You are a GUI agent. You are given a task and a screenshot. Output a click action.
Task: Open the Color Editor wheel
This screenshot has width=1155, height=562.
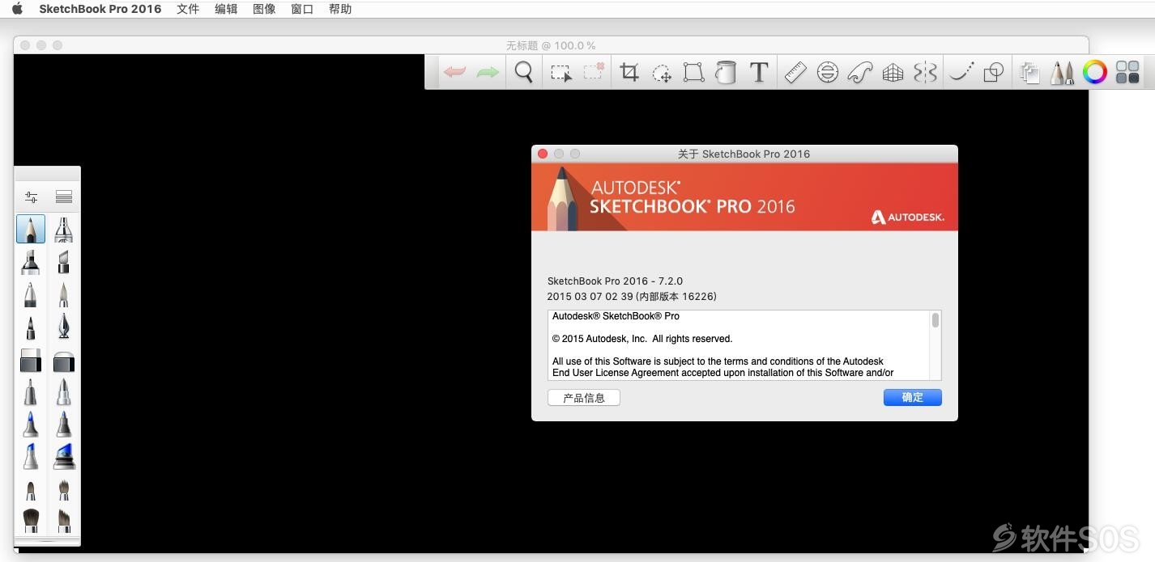[1095, 73]
